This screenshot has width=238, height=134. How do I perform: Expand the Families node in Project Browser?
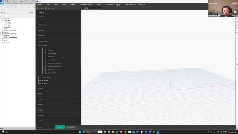click(1, 39)
